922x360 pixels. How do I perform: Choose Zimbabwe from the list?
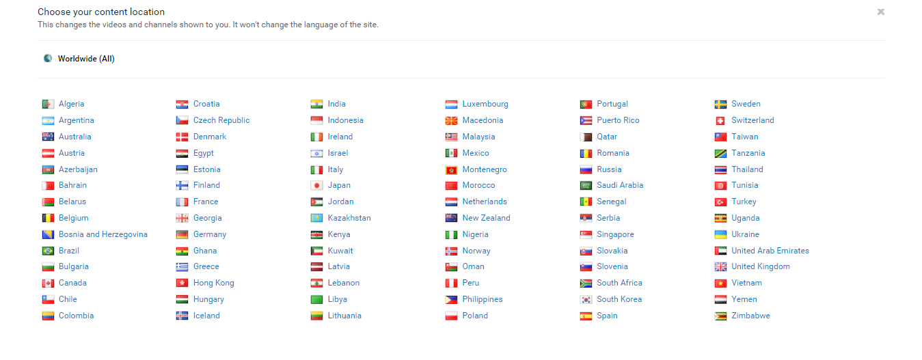pyautogui.click(x=750, y=316)
